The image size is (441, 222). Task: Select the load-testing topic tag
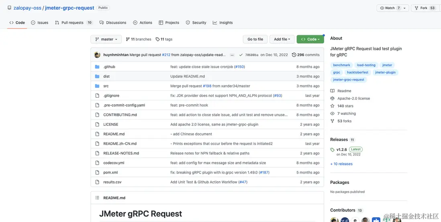click(366, 65)
